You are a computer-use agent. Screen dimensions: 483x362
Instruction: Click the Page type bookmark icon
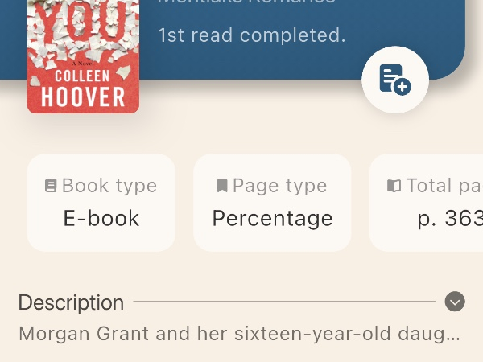(222, 186)
